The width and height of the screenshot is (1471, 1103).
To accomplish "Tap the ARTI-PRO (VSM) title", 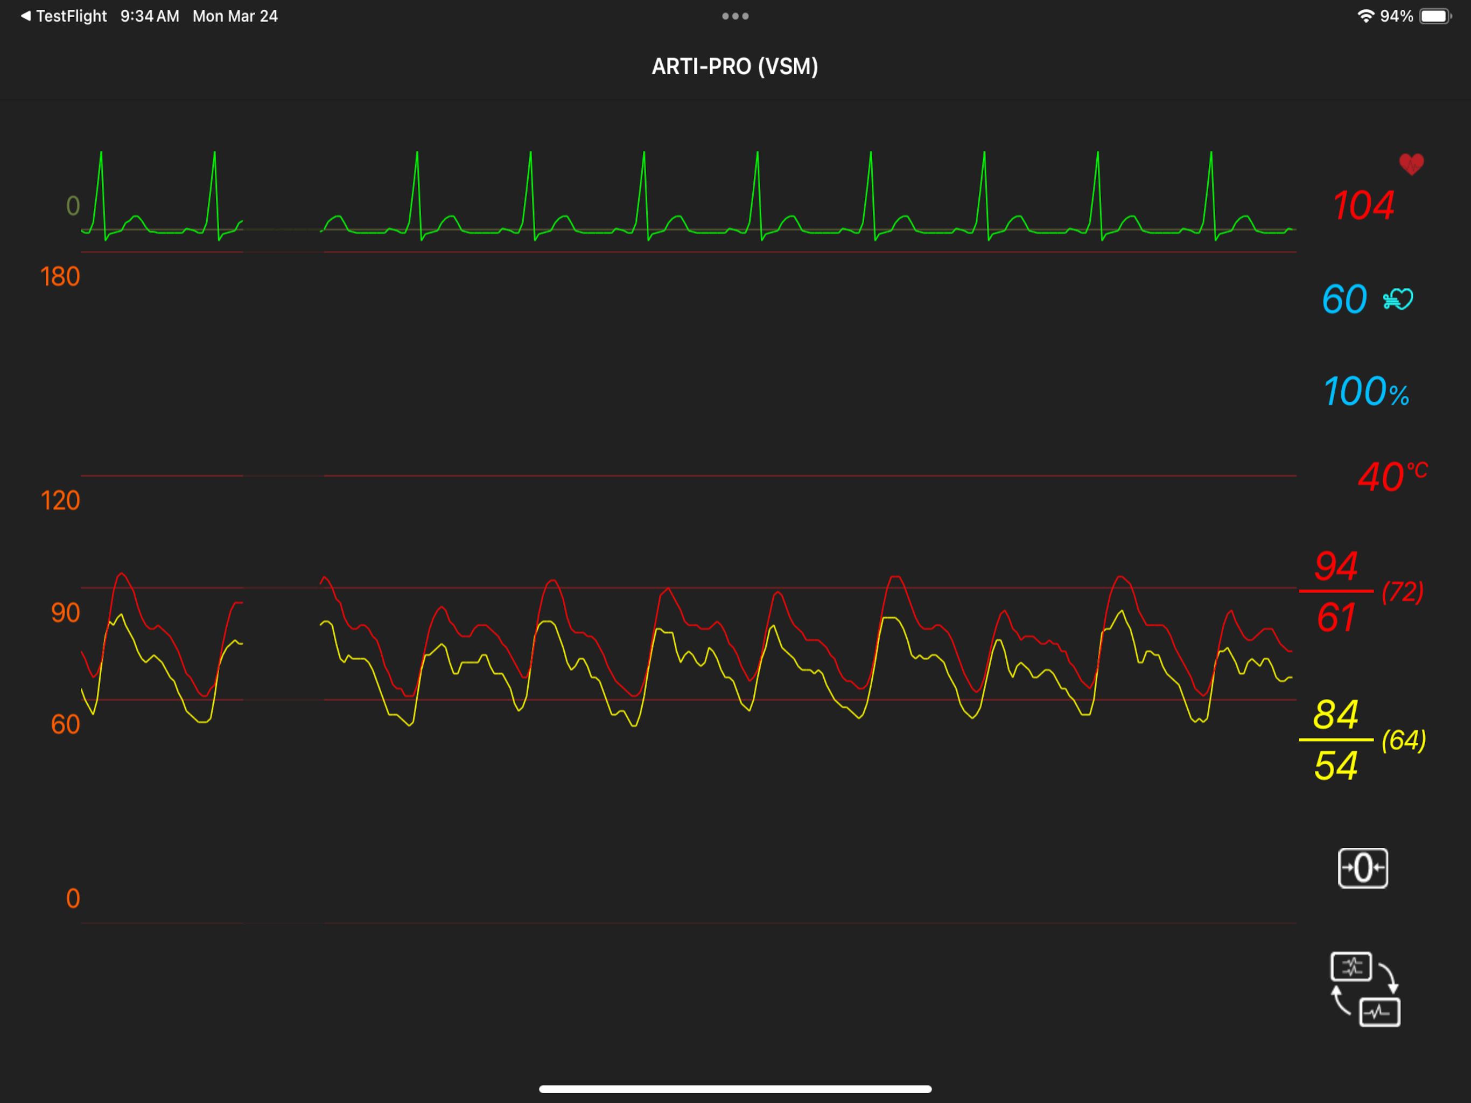I will 735,67.
